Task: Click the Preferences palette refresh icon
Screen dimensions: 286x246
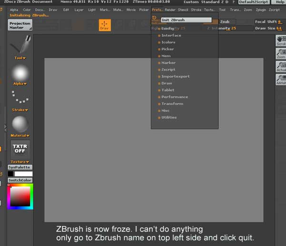Action: 154,17
